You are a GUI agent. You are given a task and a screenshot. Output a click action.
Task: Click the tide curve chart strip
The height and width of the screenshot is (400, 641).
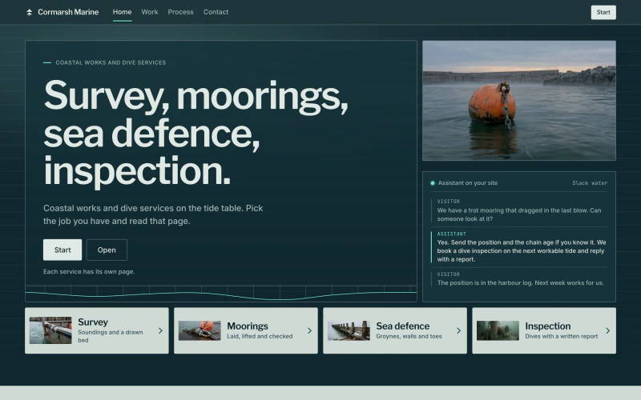coord(221,294)
